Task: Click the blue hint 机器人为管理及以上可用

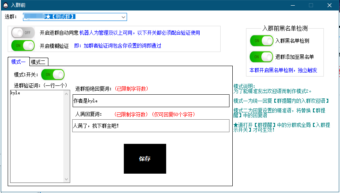Action: point(106,33)
